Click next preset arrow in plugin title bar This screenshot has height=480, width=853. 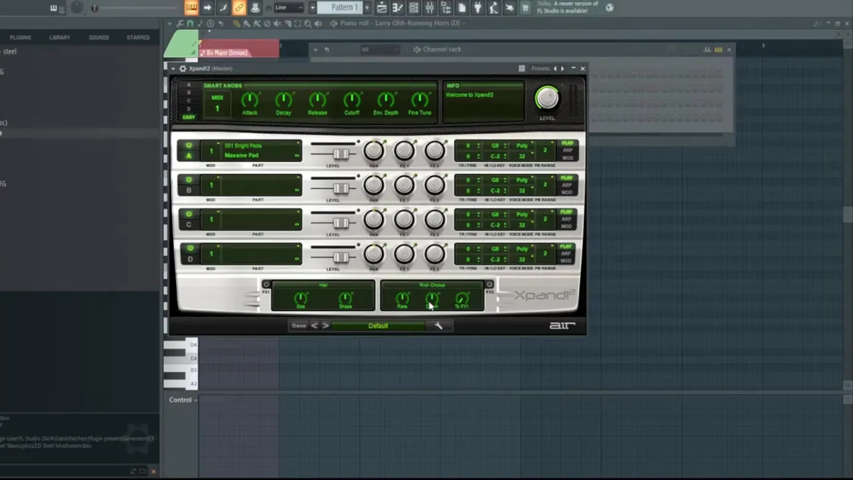(562, 68)
